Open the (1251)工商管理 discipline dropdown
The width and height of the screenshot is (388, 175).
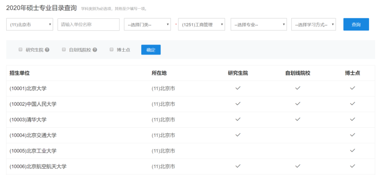point(202,24)
